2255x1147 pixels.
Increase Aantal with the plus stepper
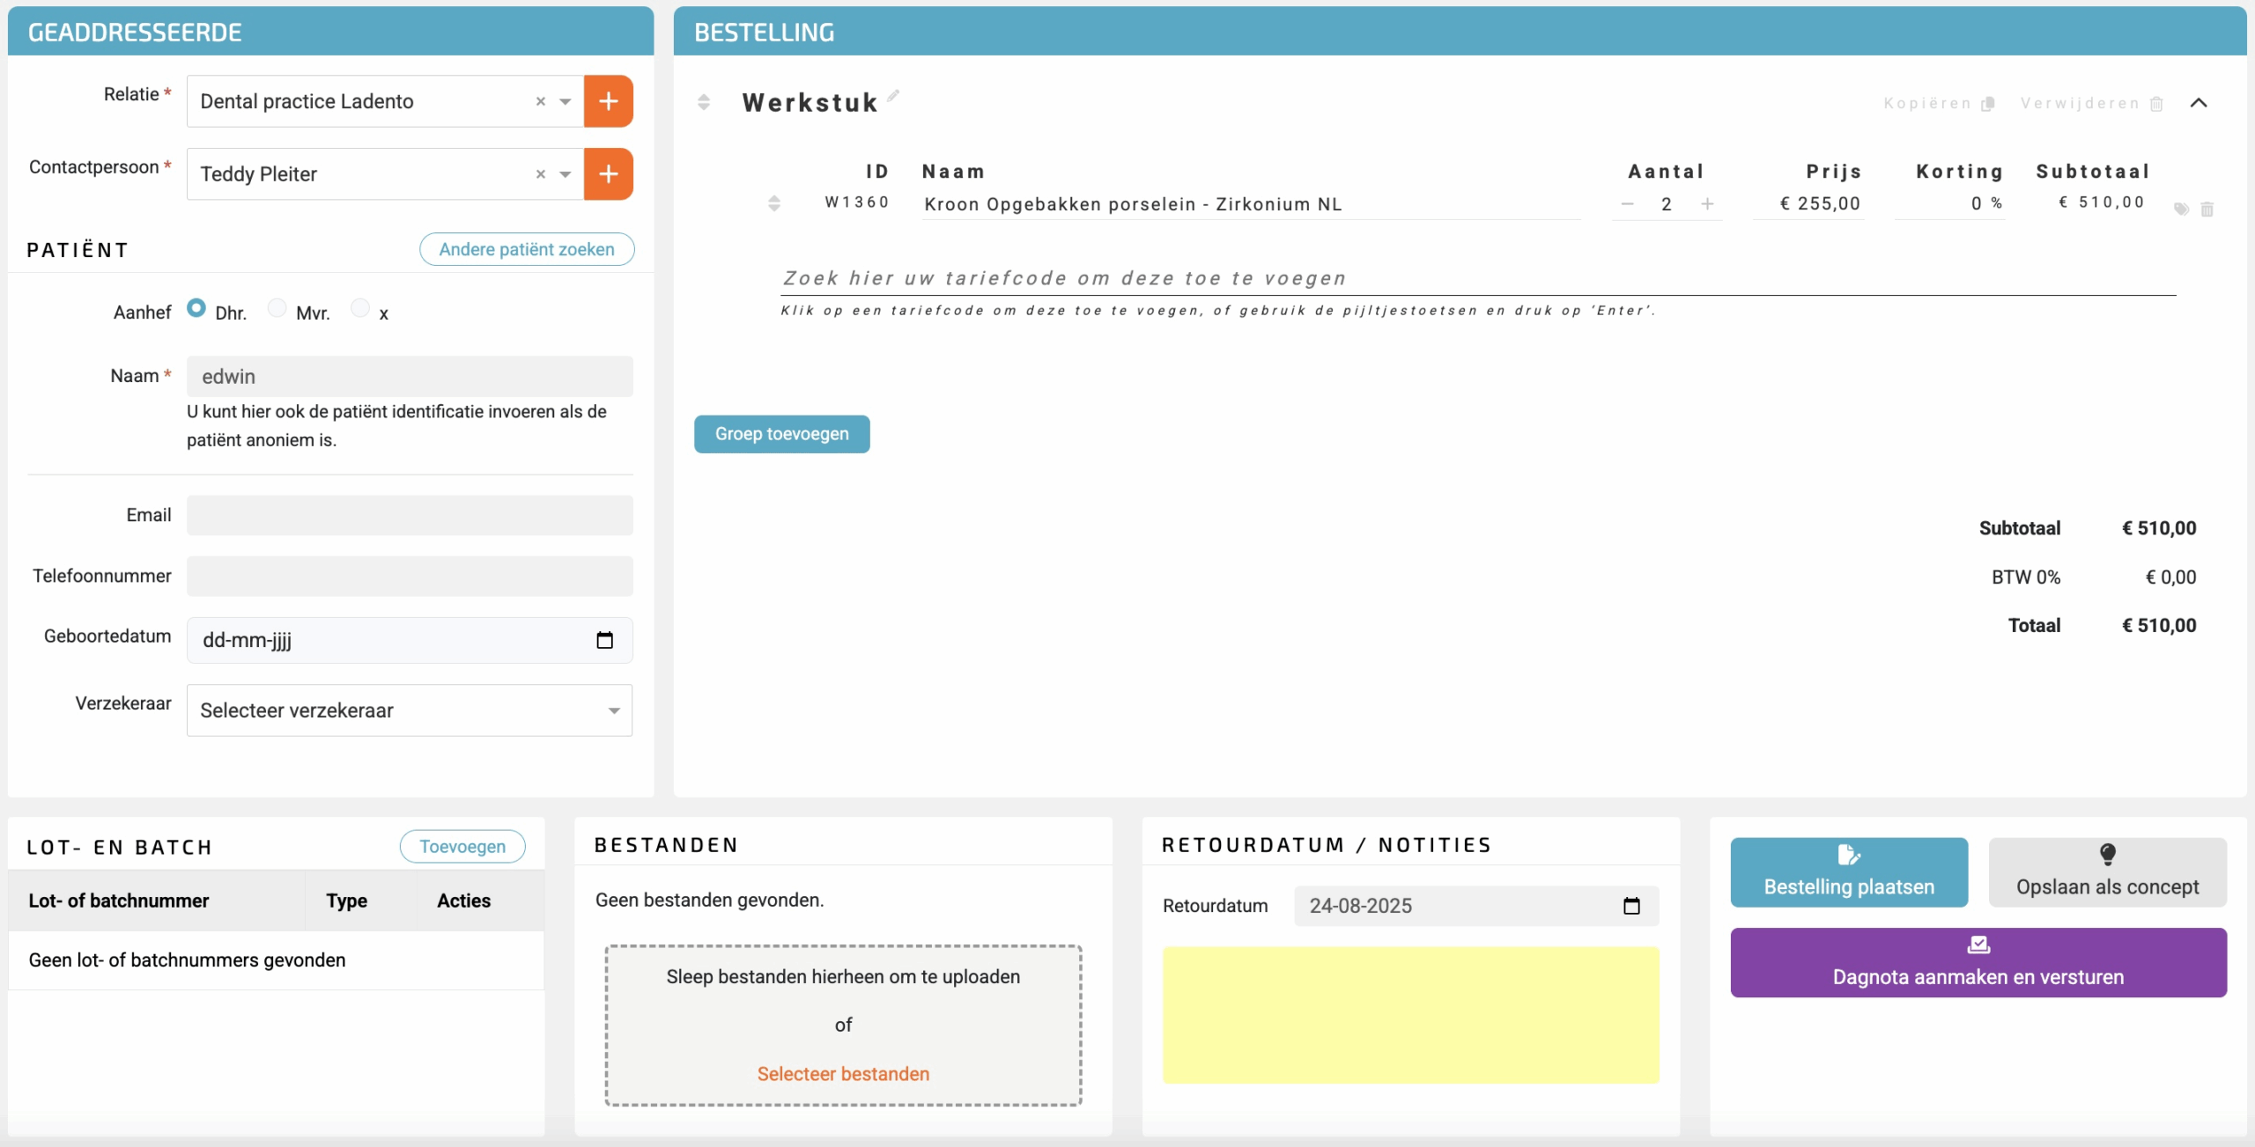(x=1707, y=204)
